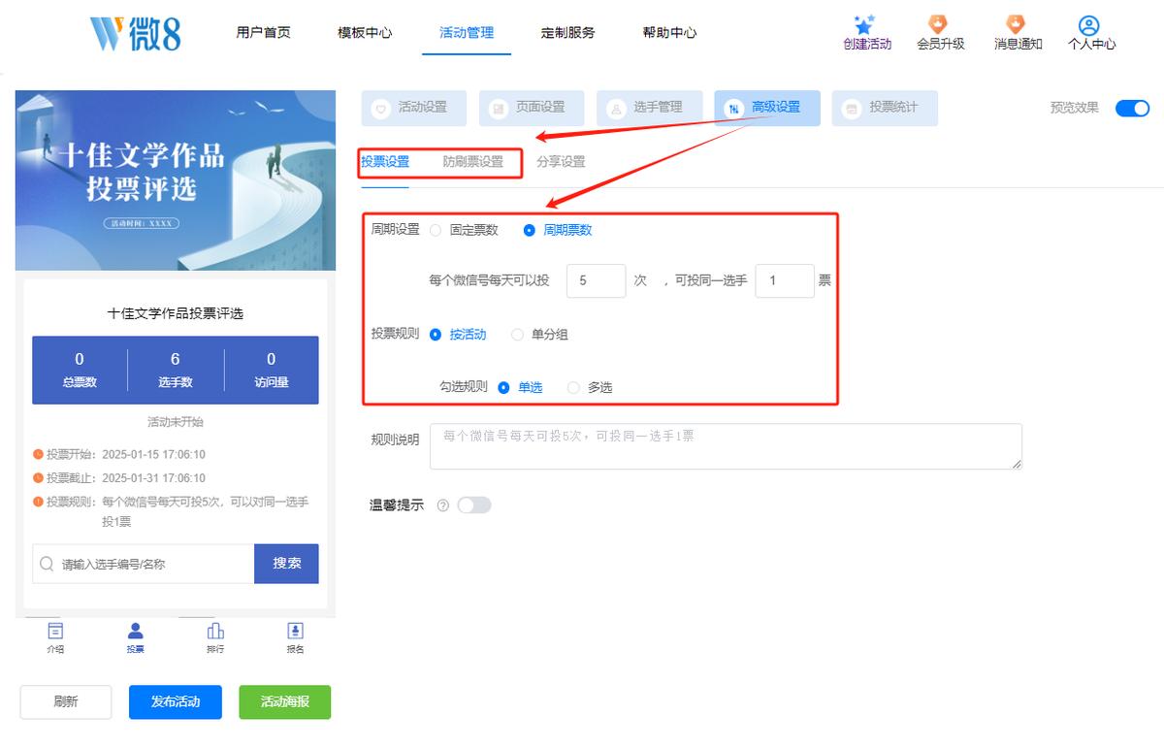Screen dimensions: 1164x748
Task: Open 消息通知 icon
Action: [x=1016, y=24]
